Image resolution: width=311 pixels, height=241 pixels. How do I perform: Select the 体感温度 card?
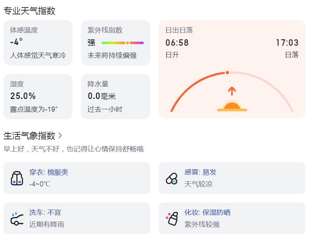38,43
